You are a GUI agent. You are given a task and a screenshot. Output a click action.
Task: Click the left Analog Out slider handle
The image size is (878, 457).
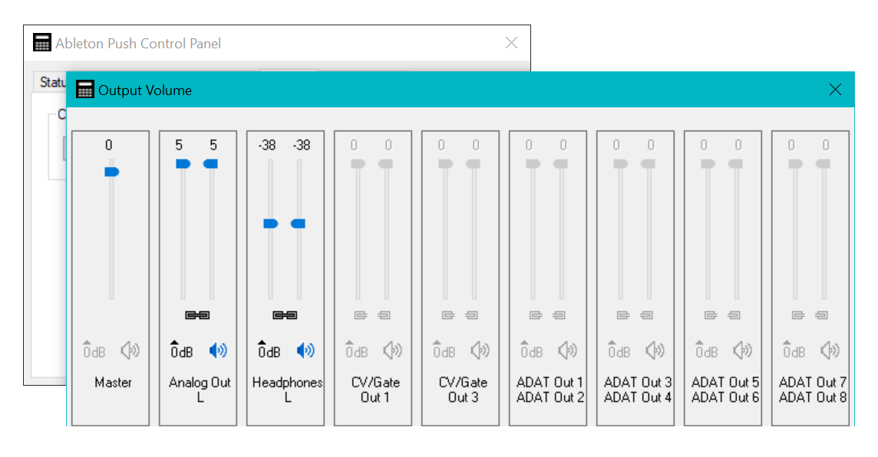pos(183,163)
